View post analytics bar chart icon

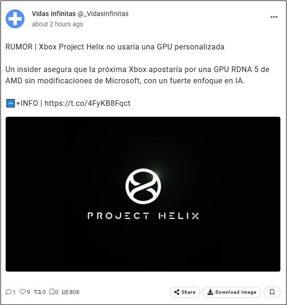65,292
